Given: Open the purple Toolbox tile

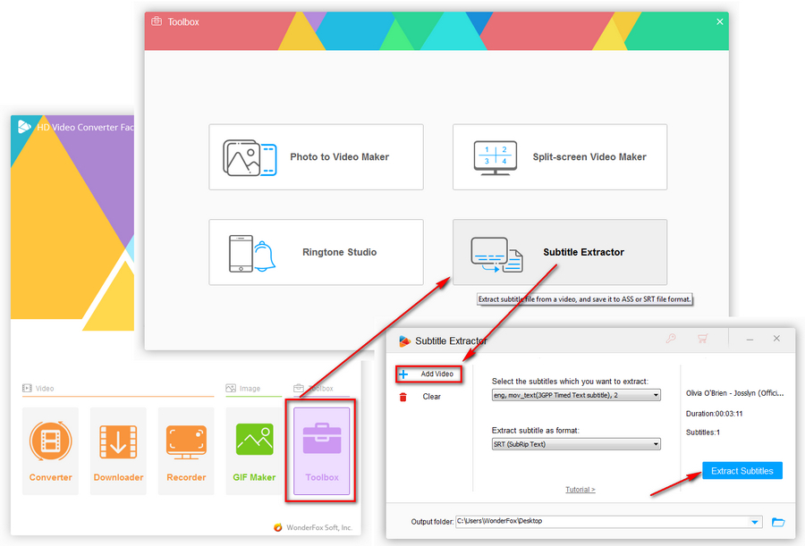Looking at the screenshot, I should (321, 450).
